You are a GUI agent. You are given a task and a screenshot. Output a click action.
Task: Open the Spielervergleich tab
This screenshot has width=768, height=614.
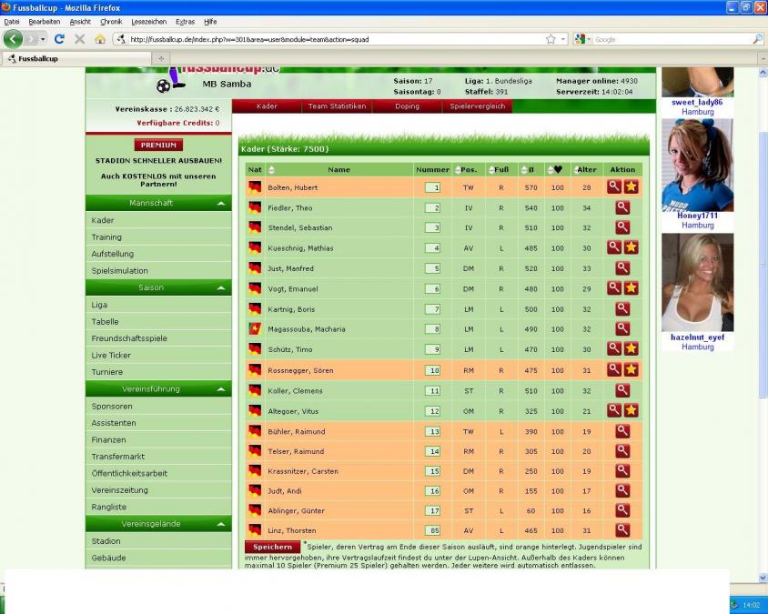[x=478, y=106]
